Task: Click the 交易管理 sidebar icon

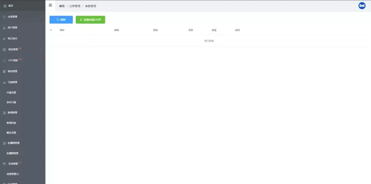Action: pyautogui.click(x=4, y=17)
